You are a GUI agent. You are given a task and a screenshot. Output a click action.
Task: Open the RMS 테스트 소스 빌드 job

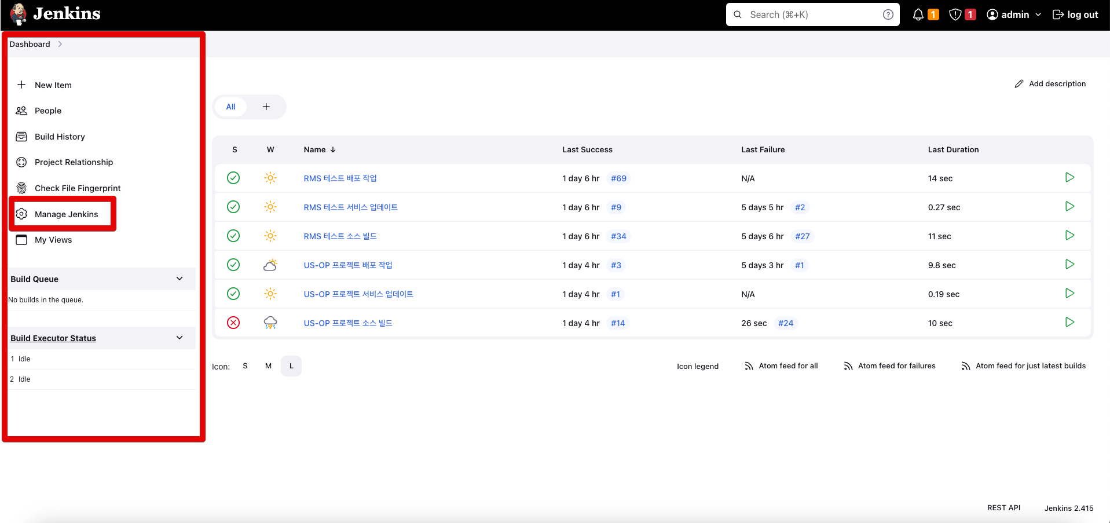(340, 236)
